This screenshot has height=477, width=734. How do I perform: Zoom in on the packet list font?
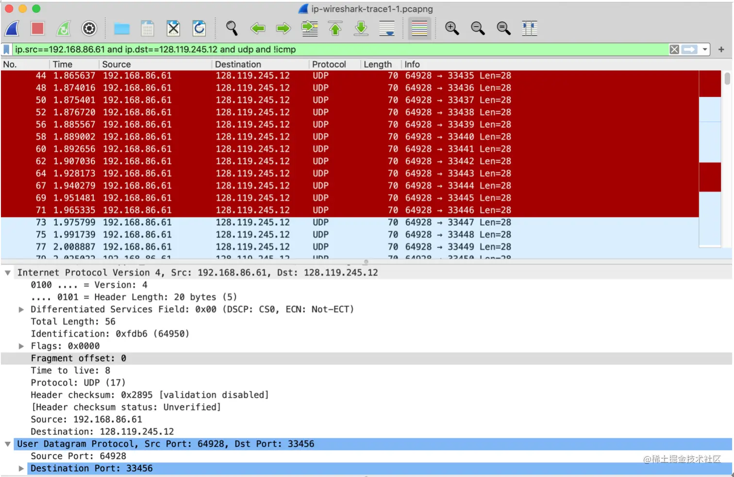pos(452,28)
